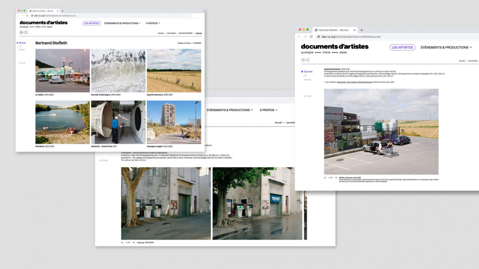Open LES ARTISTES in the right window
The width and height of the screenshot is (479, 269).
402,47
